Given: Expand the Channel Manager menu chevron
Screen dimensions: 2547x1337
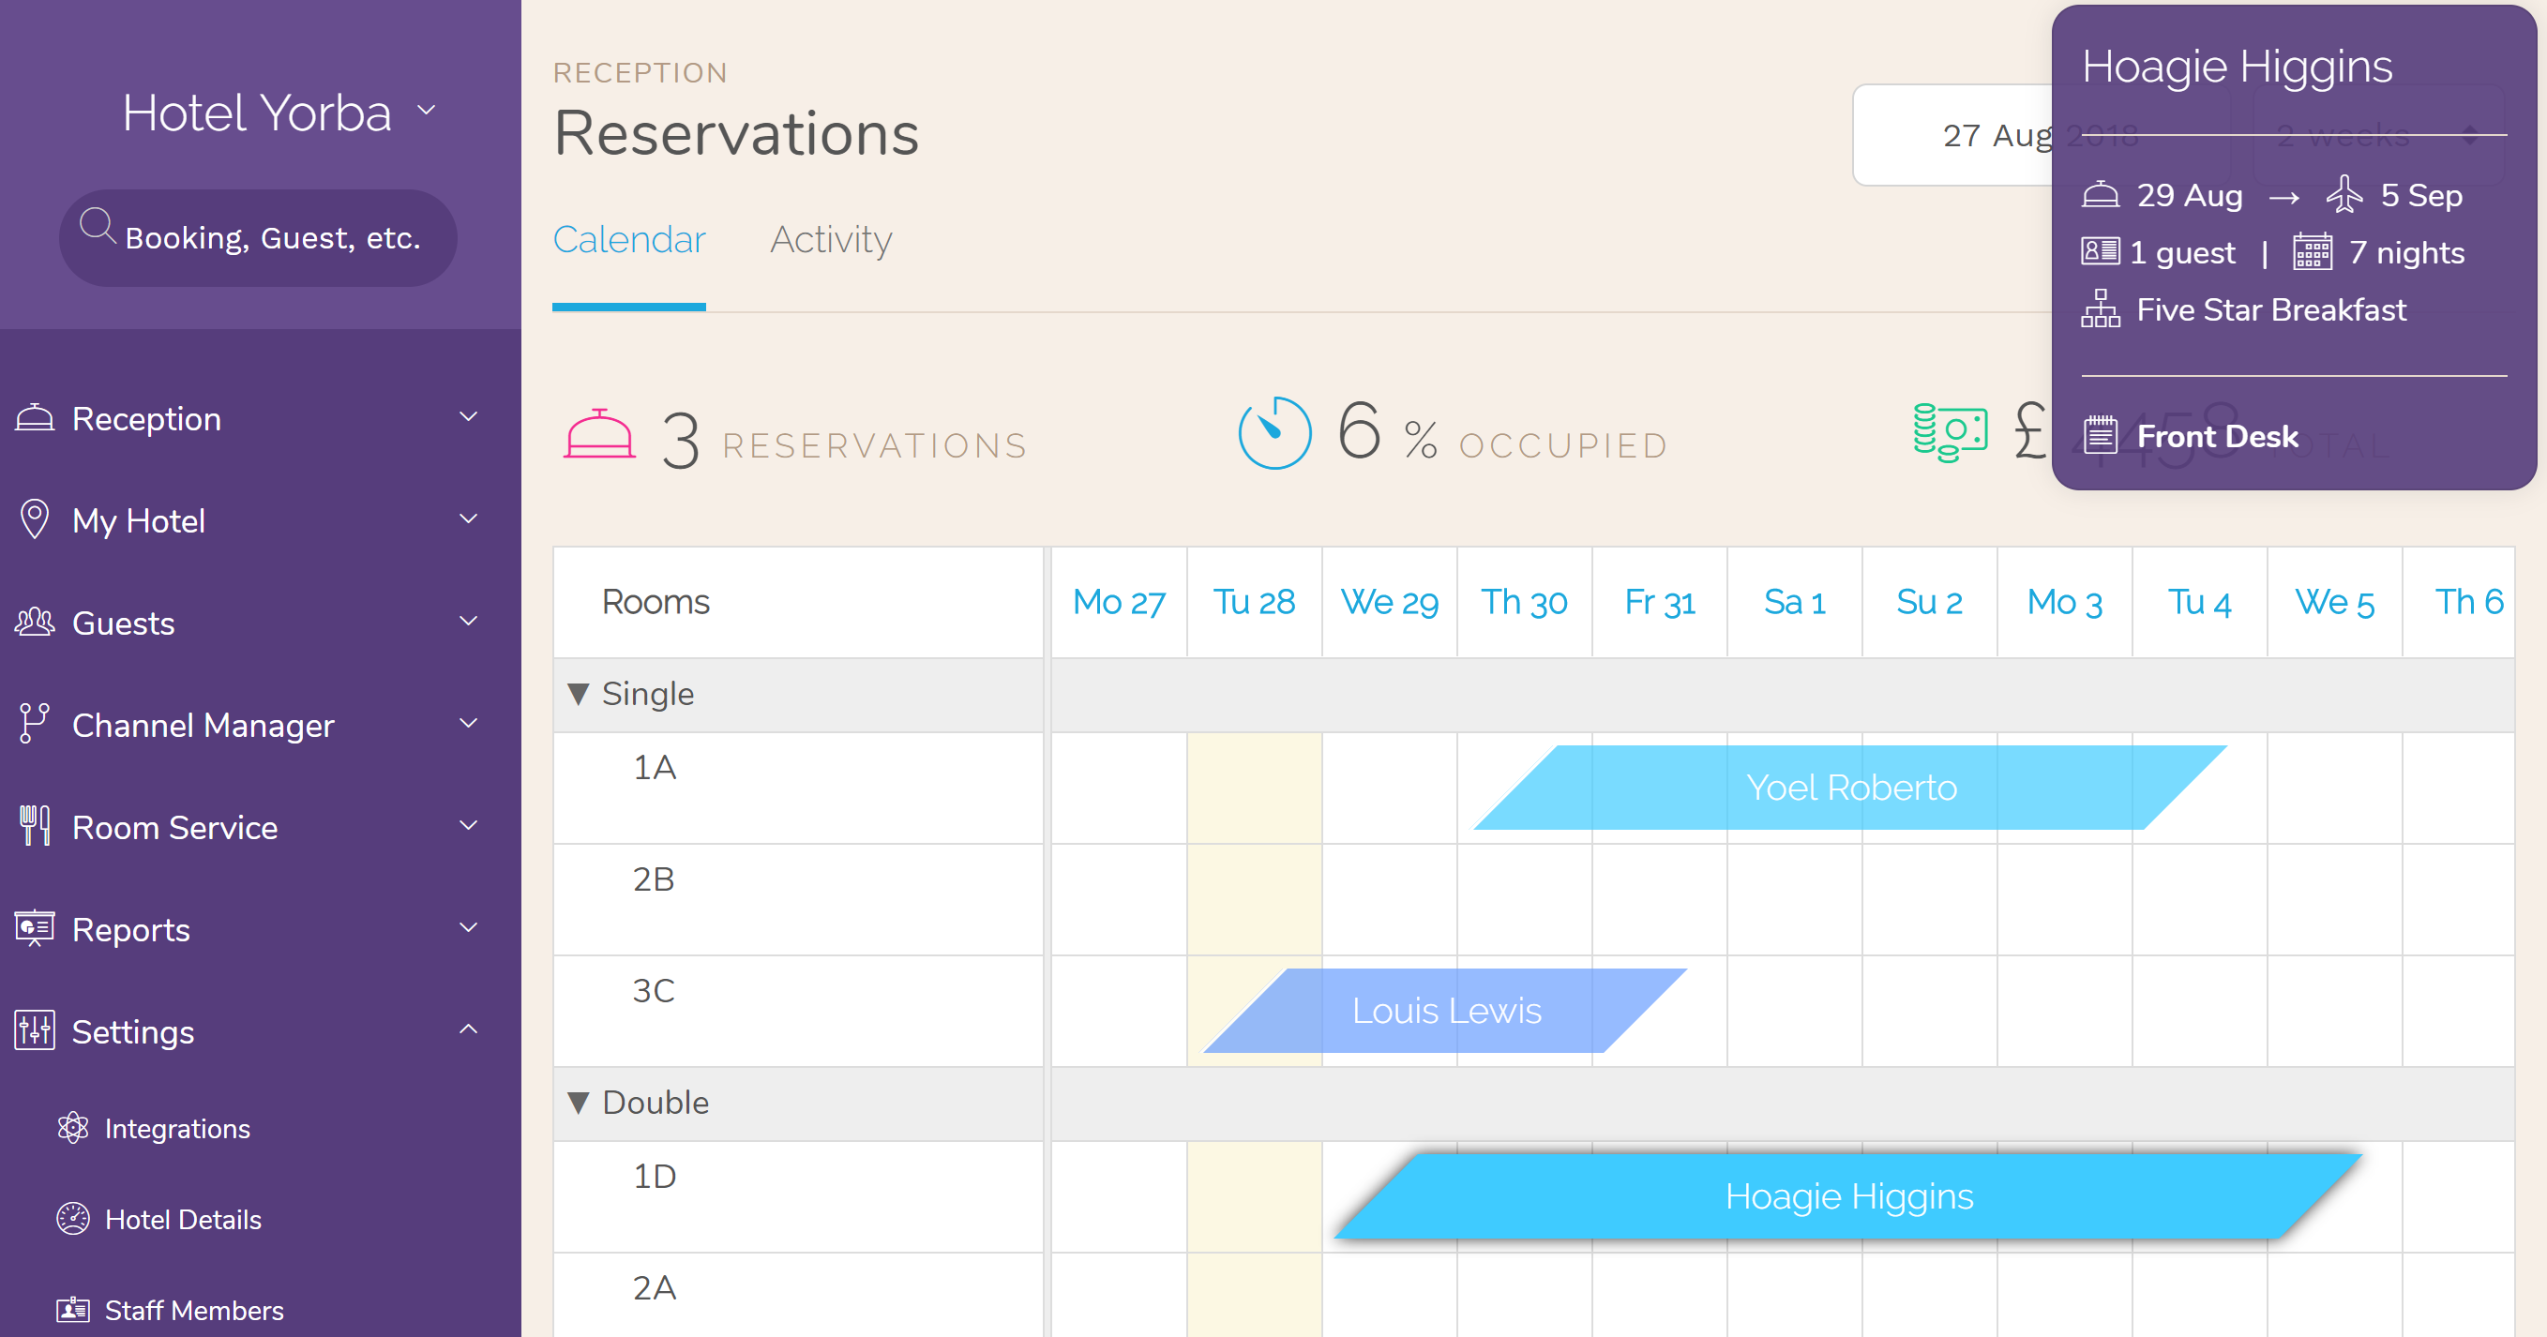Looking at the screenshot, I should tap(469, 723).
